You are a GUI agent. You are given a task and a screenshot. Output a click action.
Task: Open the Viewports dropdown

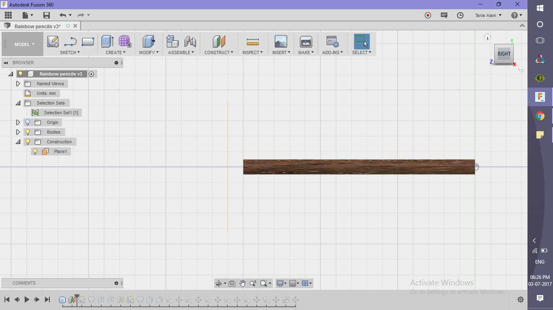[307, 283]
